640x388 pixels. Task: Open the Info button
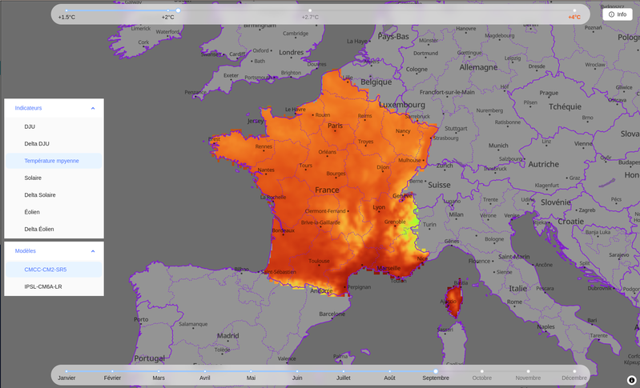point(617,14)
